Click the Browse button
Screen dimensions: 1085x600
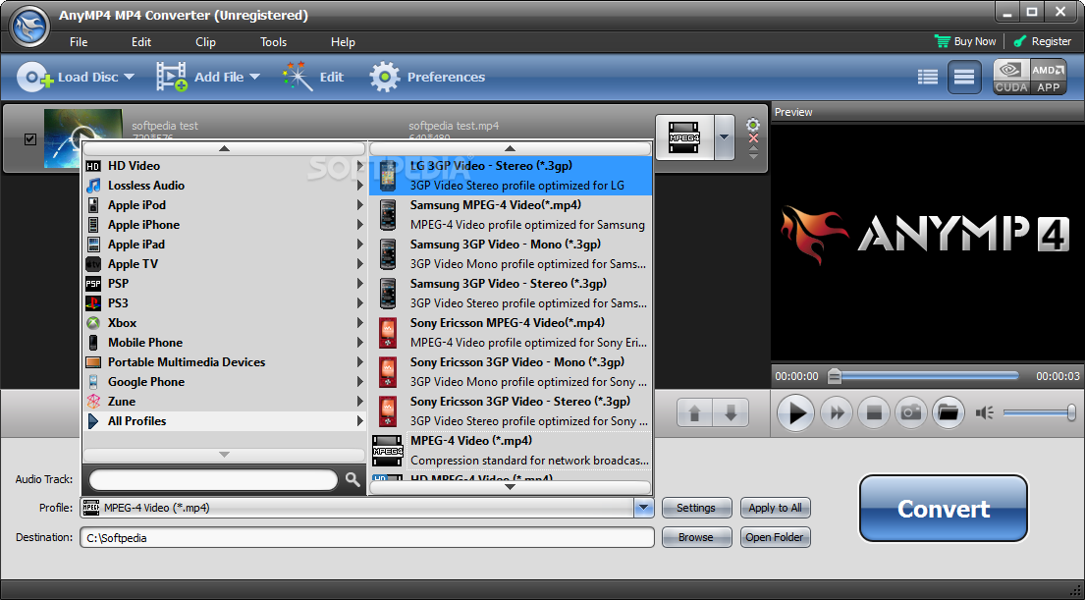[x=696, y=538]
